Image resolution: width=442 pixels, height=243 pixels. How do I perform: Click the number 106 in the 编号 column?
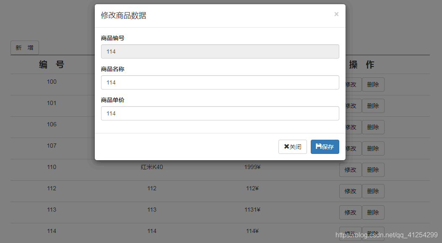click(52, 125)
